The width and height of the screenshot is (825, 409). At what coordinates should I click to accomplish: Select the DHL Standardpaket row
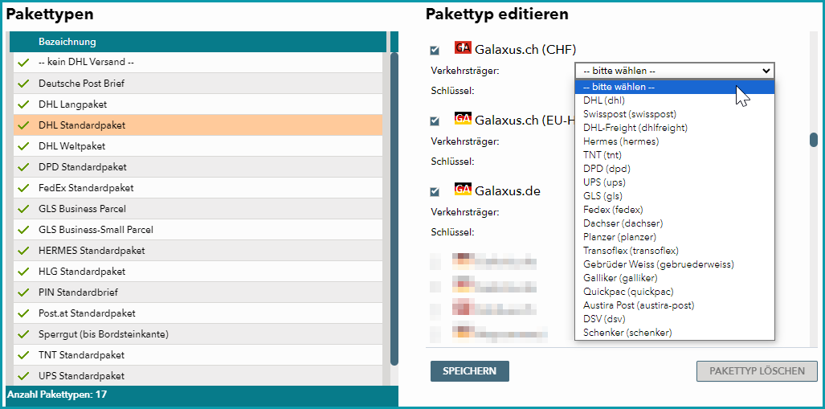tap(198, 125)
